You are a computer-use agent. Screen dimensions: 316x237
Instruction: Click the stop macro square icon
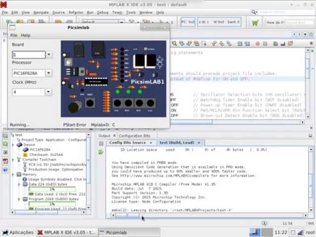tap(265, 43)
